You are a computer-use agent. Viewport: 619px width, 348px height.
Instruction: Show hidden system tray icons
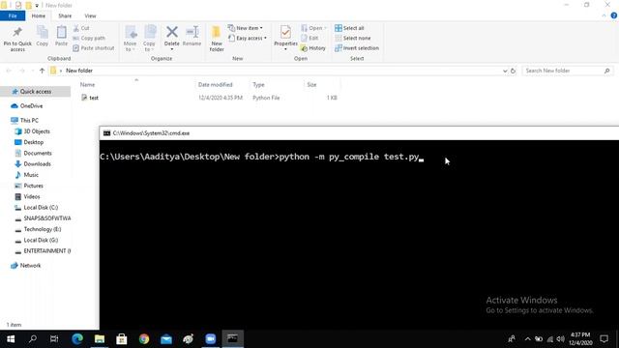(x=527, y=338)
